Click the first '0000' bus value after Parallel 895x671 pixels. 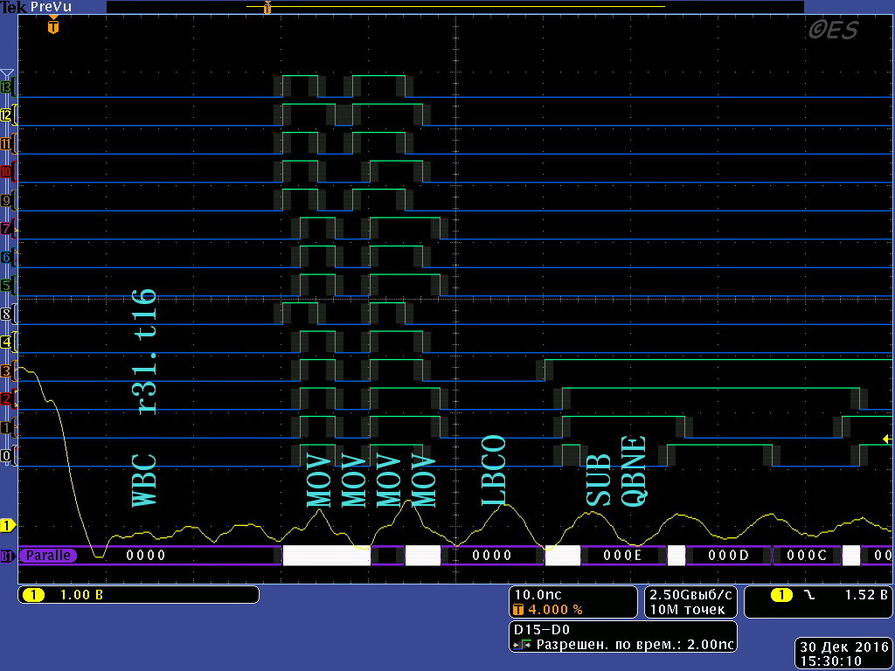[146, 555]
